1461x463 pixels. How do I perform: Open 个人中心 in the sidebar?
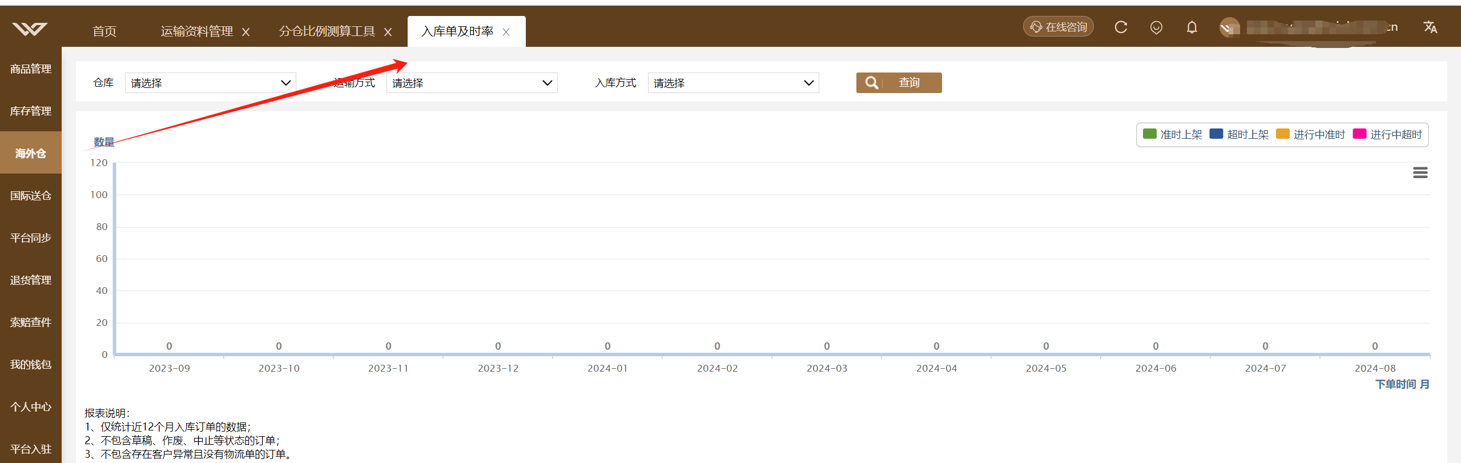point(31,407)
